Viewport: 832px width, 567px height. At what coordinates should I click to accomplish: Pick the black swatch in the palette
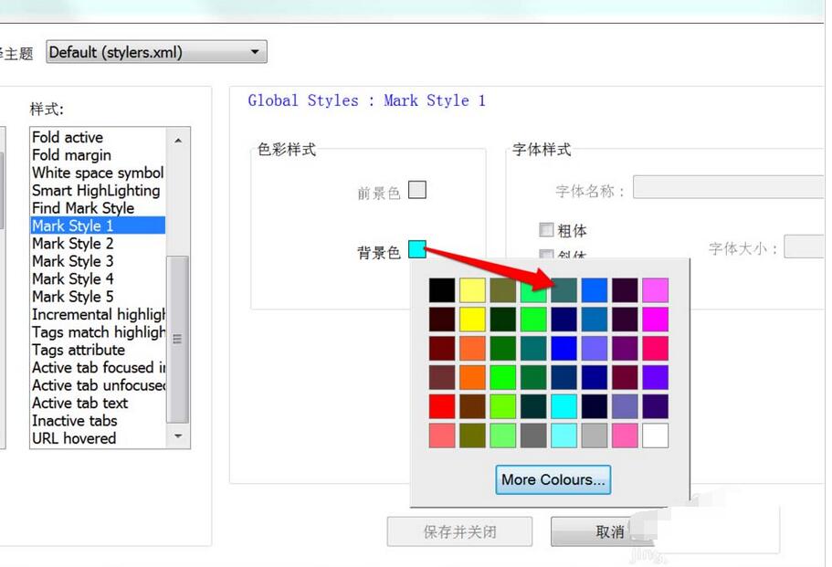coord(441,289)
